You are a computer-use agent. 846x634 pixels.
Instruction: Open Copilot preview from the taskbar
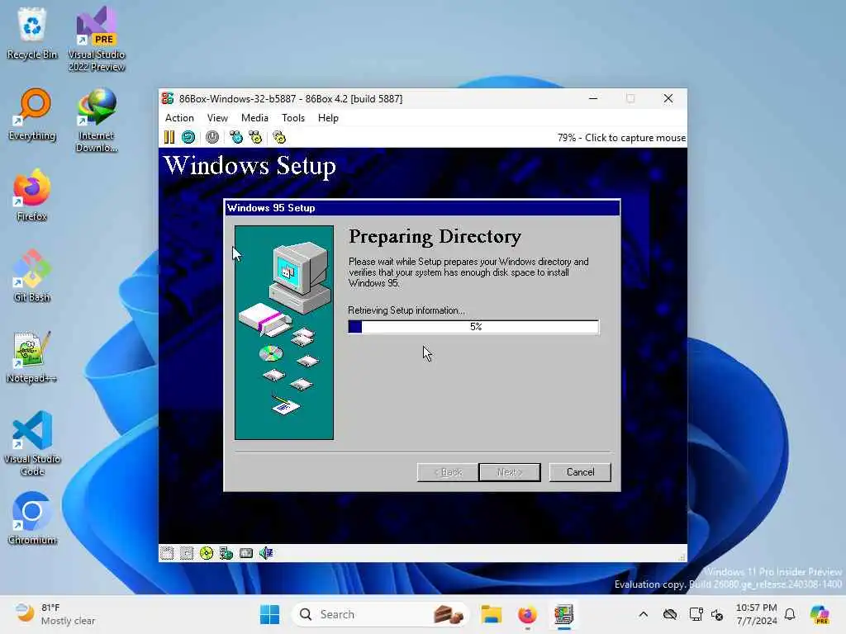coord(820,614)
